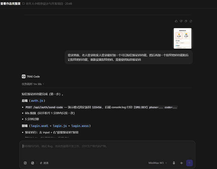Click the voice waveform icon
The image size is (217, 169).
(x=182, y=163)
